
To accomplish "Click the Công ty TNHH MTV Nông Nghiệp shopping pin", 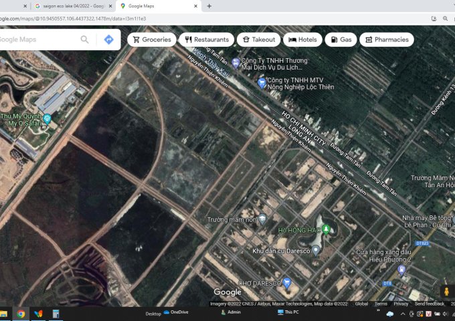I will [262, 83].
